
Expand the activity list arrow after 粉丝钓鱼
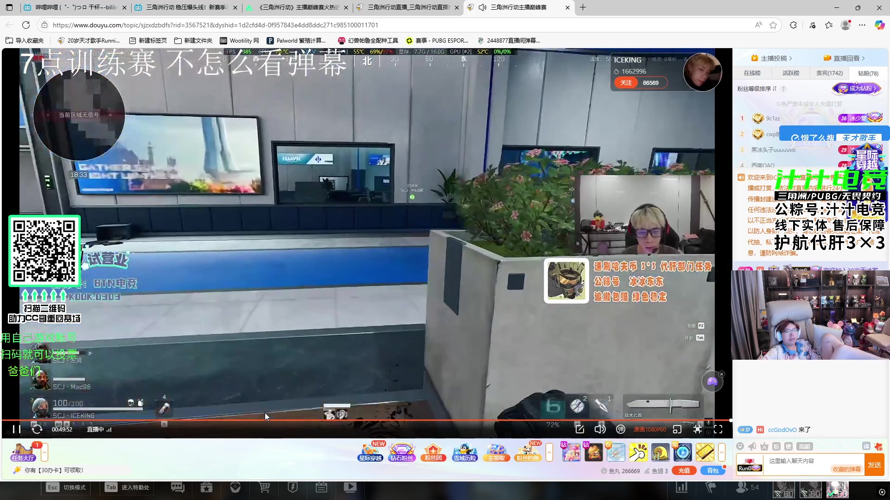tap(549, 452)
